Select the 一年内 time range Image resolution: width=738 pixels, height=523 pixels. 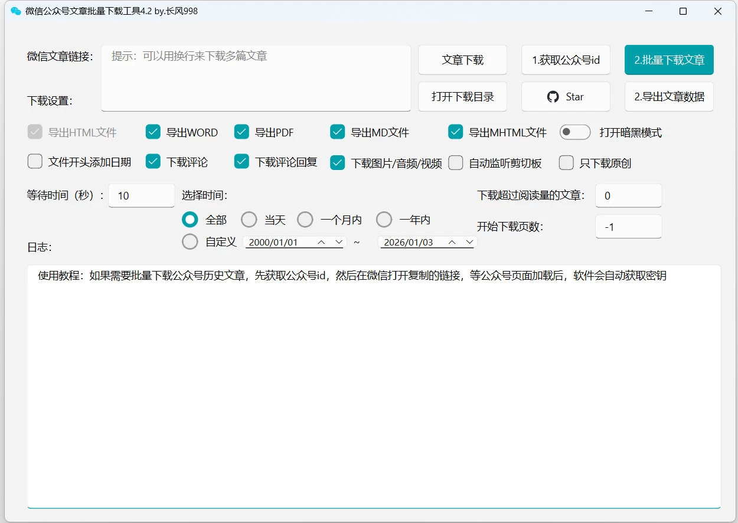(x=384, y=219)
